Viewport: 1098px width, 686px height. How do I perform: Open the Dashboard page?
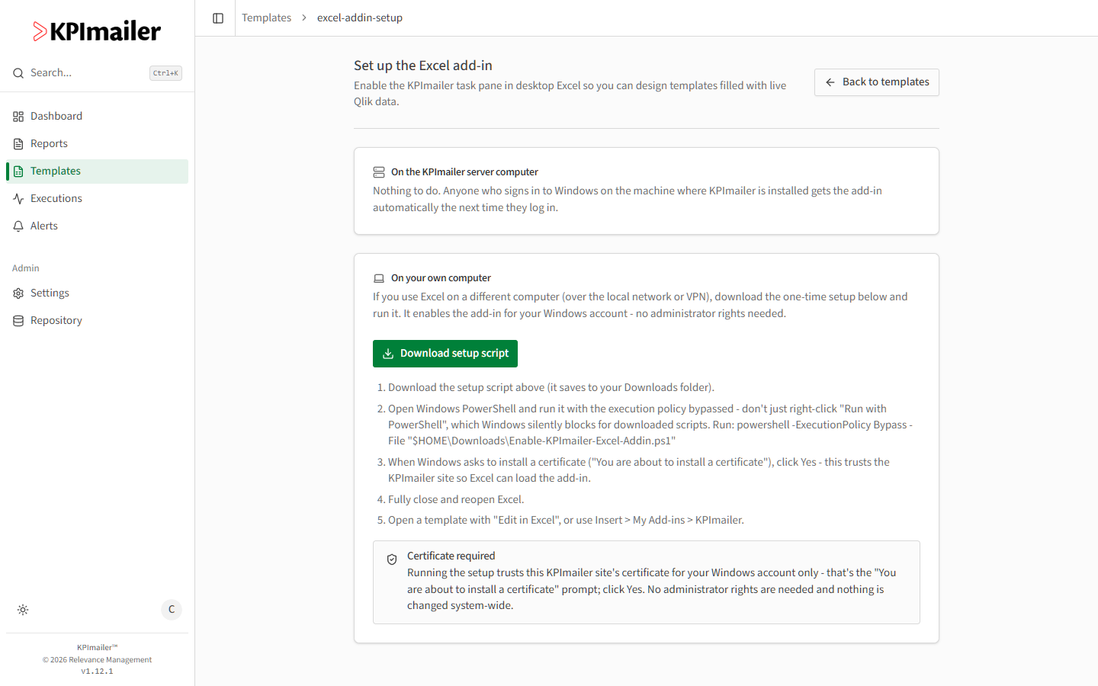(x=97, y=117)
